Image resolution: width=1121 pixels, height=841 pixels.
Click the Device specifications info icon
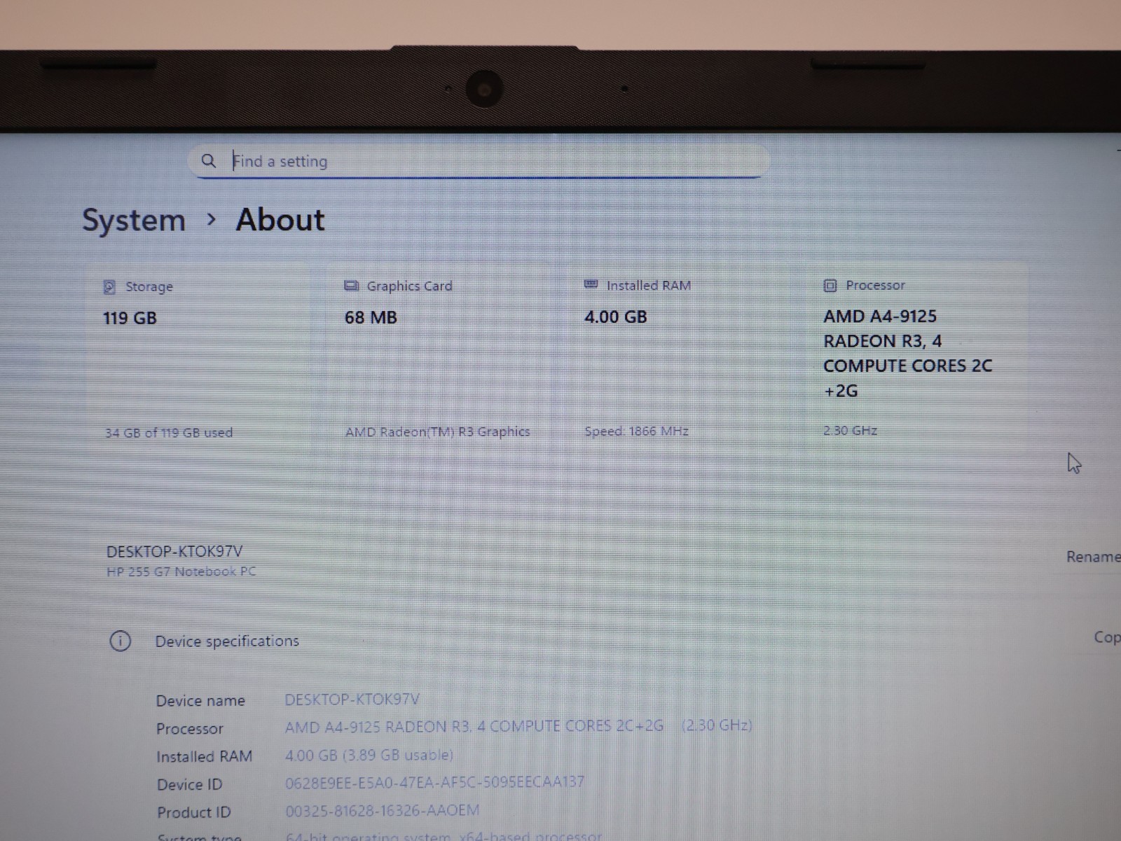click(121, 641)
